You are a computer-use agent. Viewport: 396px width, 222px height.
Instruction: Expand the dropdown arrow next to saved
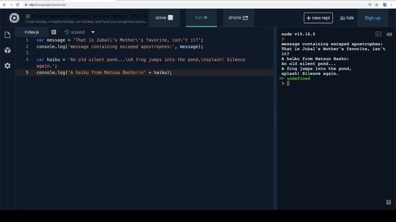(93, 32)
